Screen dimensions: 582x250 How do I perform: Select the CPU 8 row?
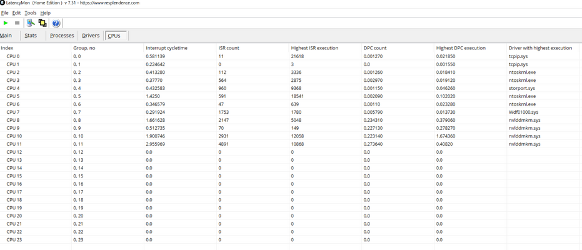(x=289, y=120)
